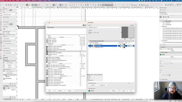Open the Editable dropdown at dialog top right
182x102 pixels.
point(132,25)
